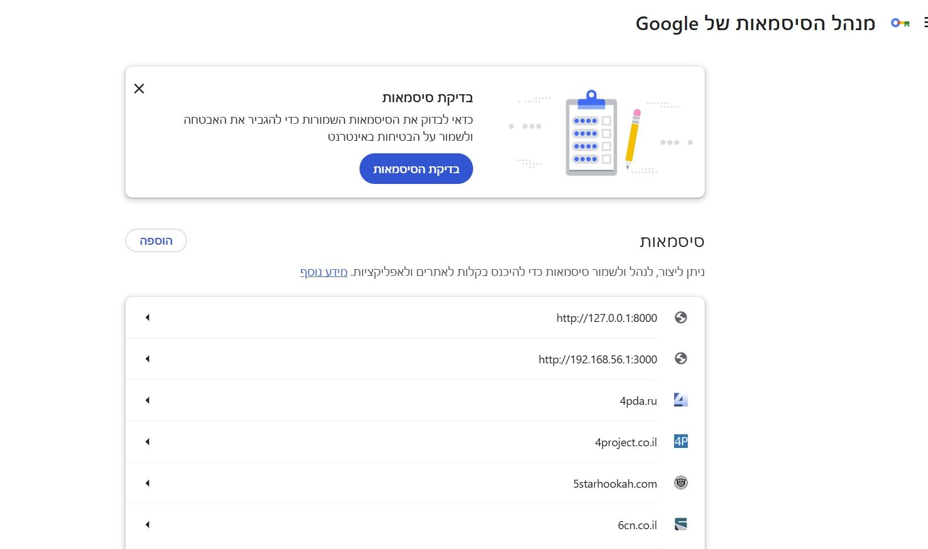Open the מידע נוסף learn more link

(324, 272)
